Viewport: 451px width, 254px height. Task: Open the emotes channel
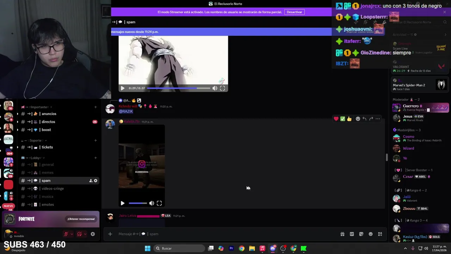click(59, 205)
